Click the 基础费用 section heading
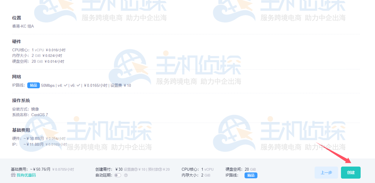Image resolution: width=375 pixels, height=183 pixels. (21, 130)
